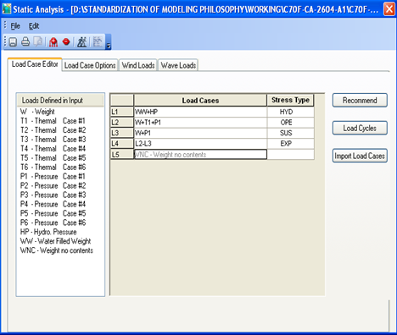Image resolution: width=397 pixels, height=335 pixels.
Task: Select 'P5 - Pressure Case #5' entry
Action: point(53,213)
